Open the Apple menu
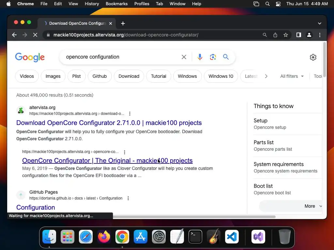The width and height of the screenshot is (334, 250). click(x=8, y=4)
